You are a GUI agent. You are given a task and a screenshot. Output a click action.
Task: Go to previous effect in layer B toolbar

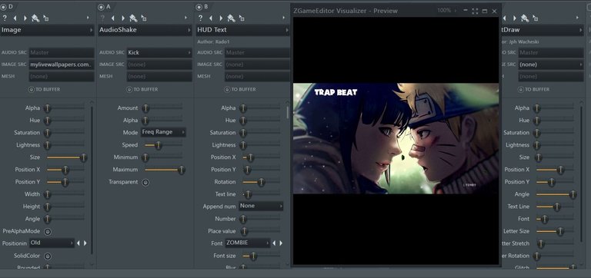[x=211, y=18]
